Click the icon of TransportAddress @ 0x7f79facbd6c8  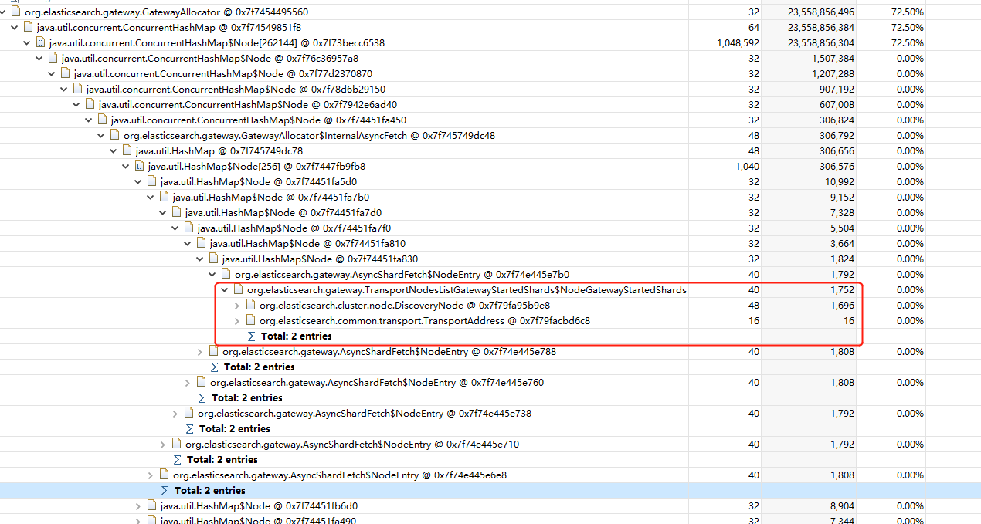click(251, 321)
